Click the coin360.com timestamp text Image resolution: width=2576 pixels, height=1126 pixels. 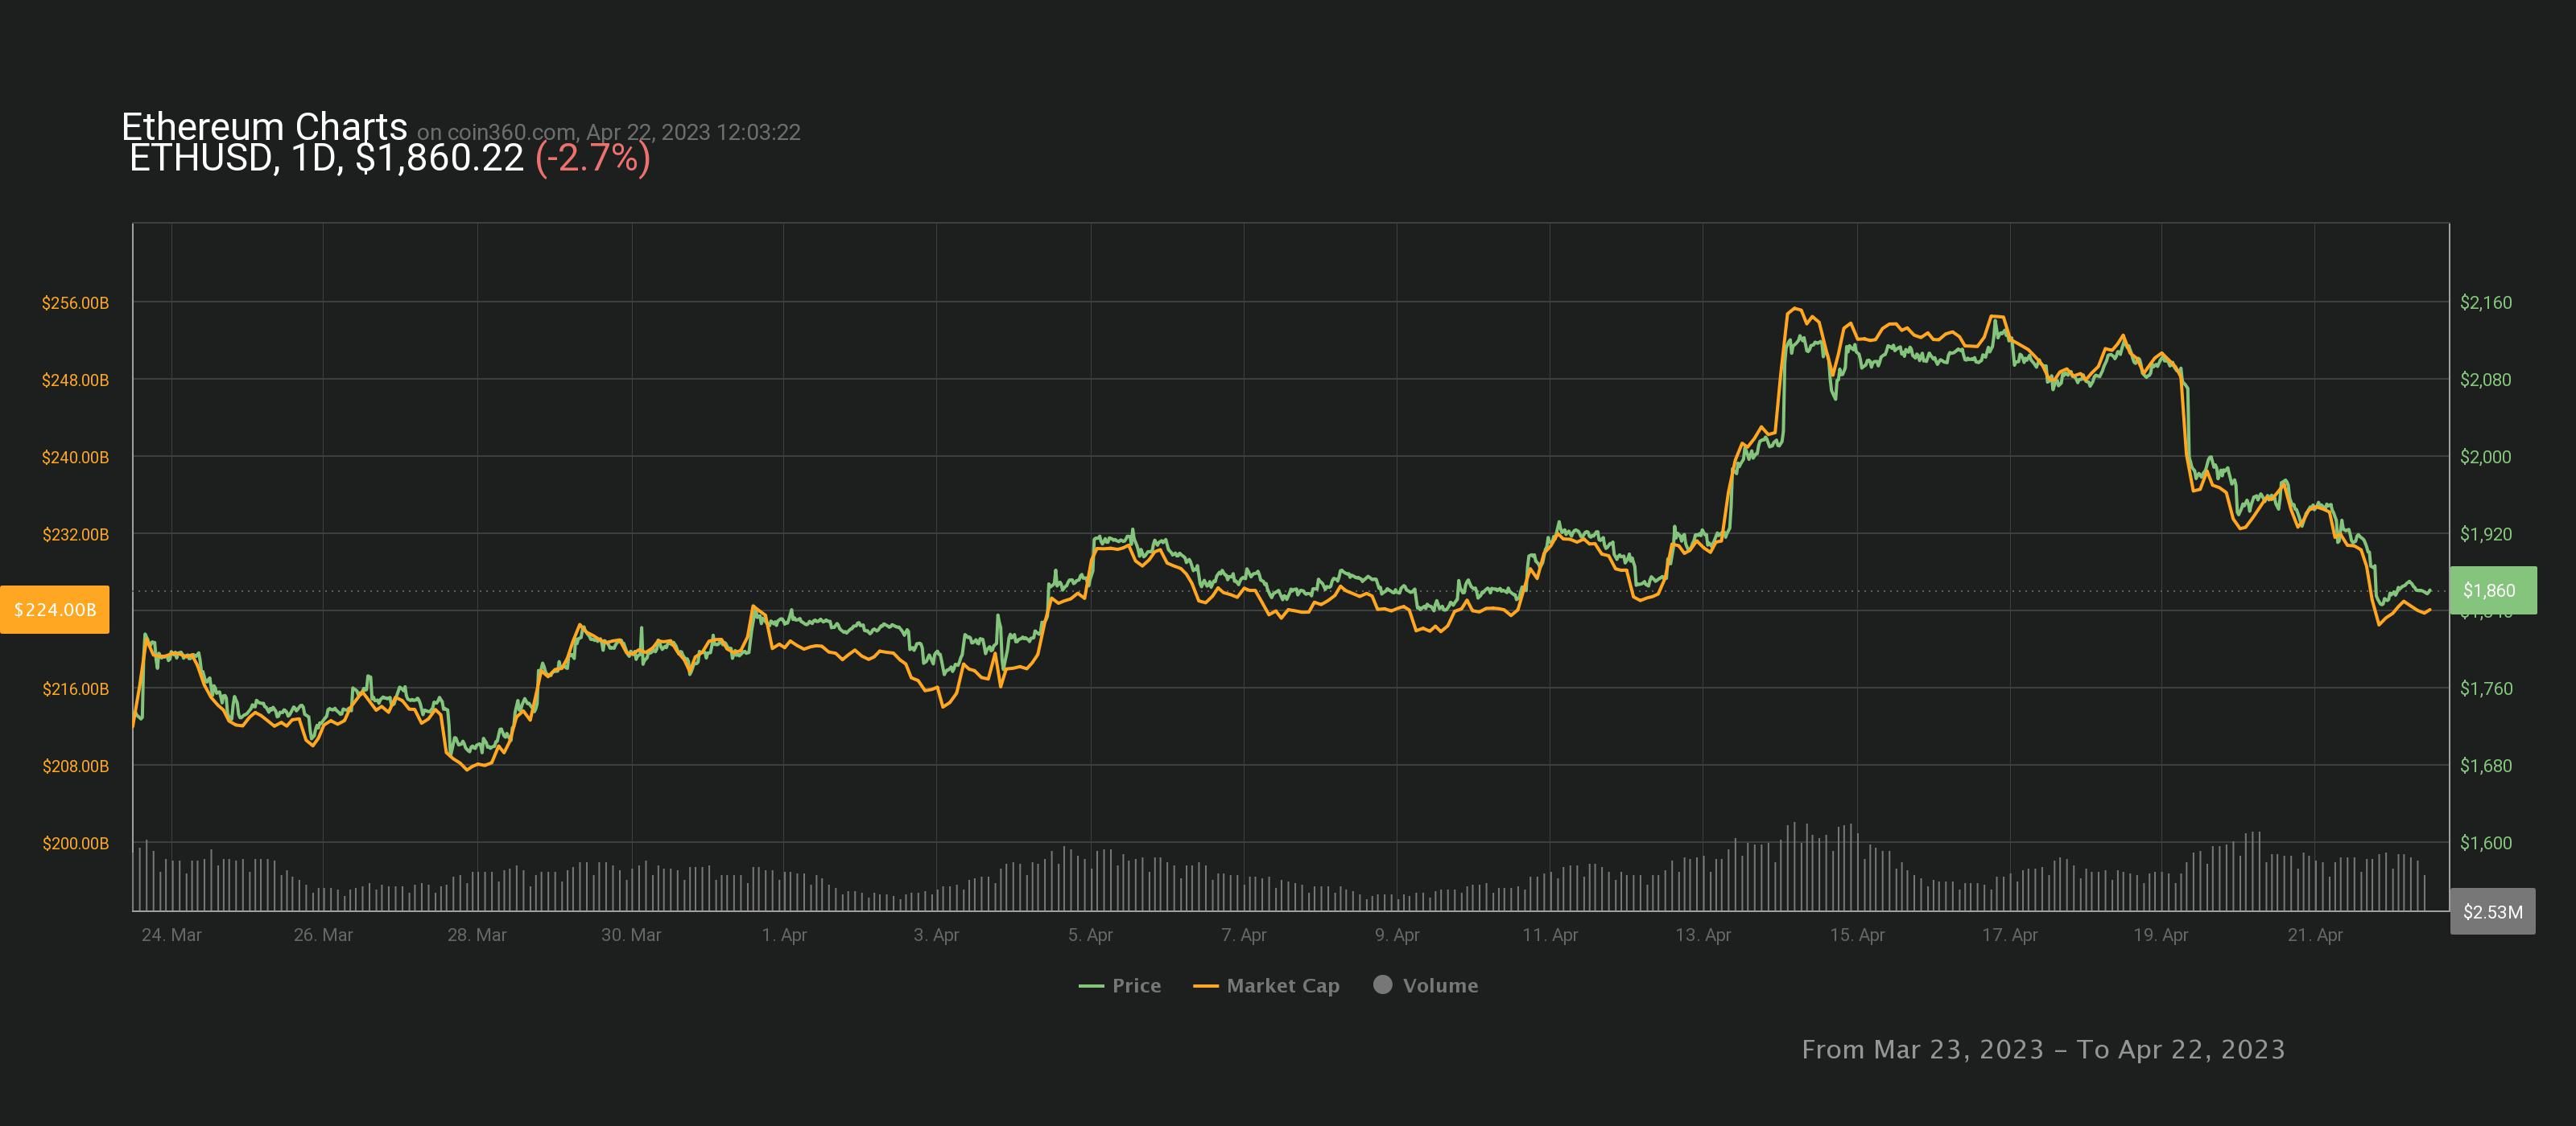tap(609, 132)
